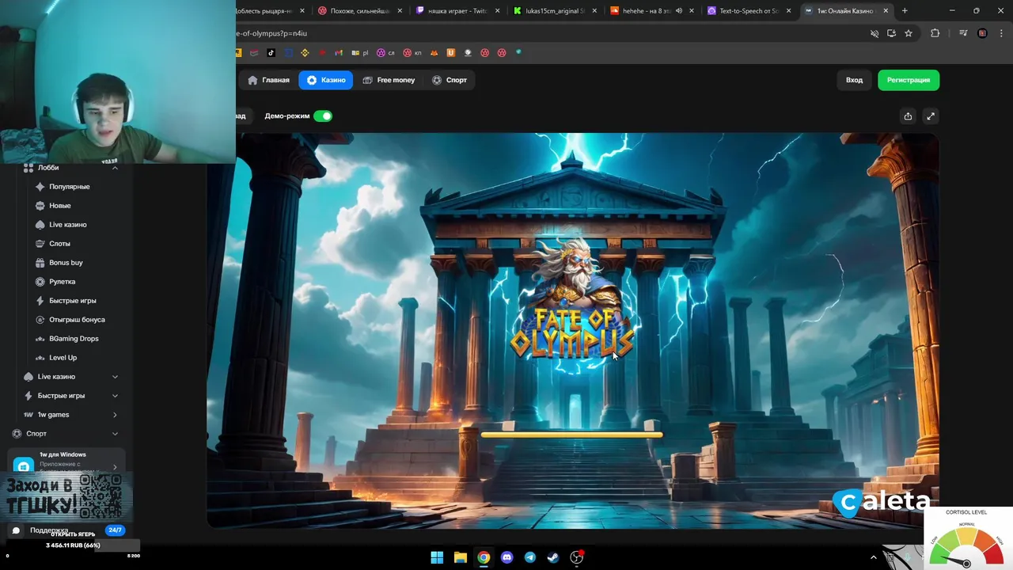Screen dimensions: 1013x570
Task: Select the Казино navigation tab
Action: point(326,80)
